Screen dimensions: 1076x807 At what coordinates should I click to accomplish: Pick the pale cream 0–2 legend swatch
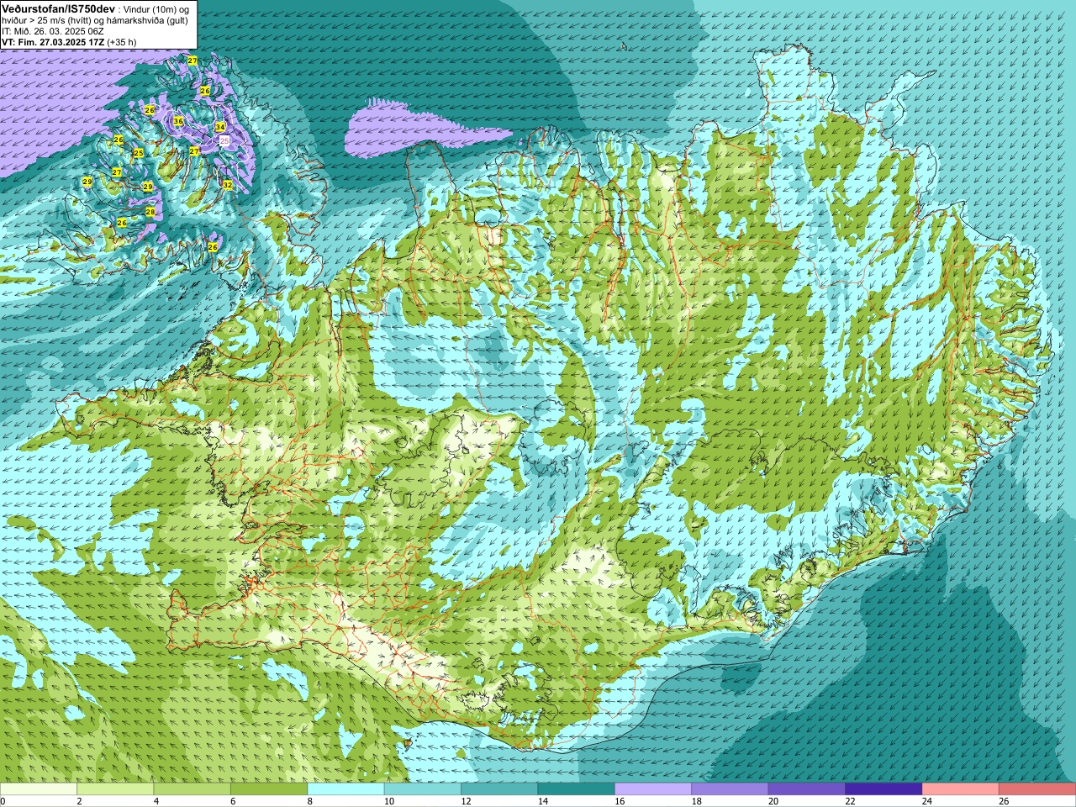[39, 789]
